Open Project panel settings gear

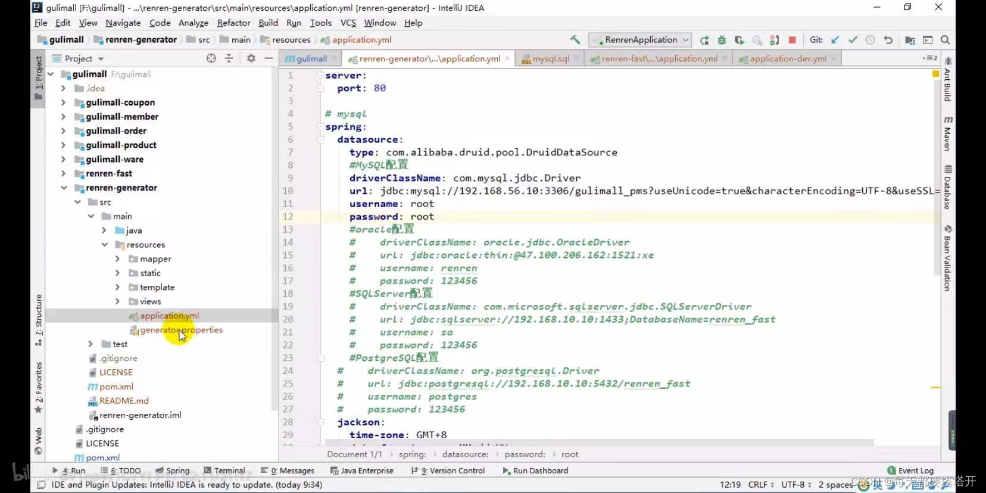pos(251,58)
